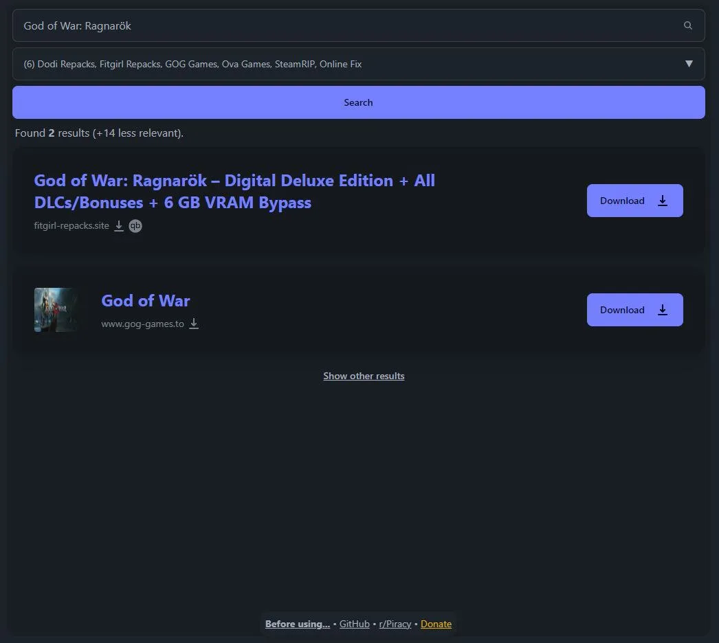
Task: Click the wide Search button
Action: [358, 102]
